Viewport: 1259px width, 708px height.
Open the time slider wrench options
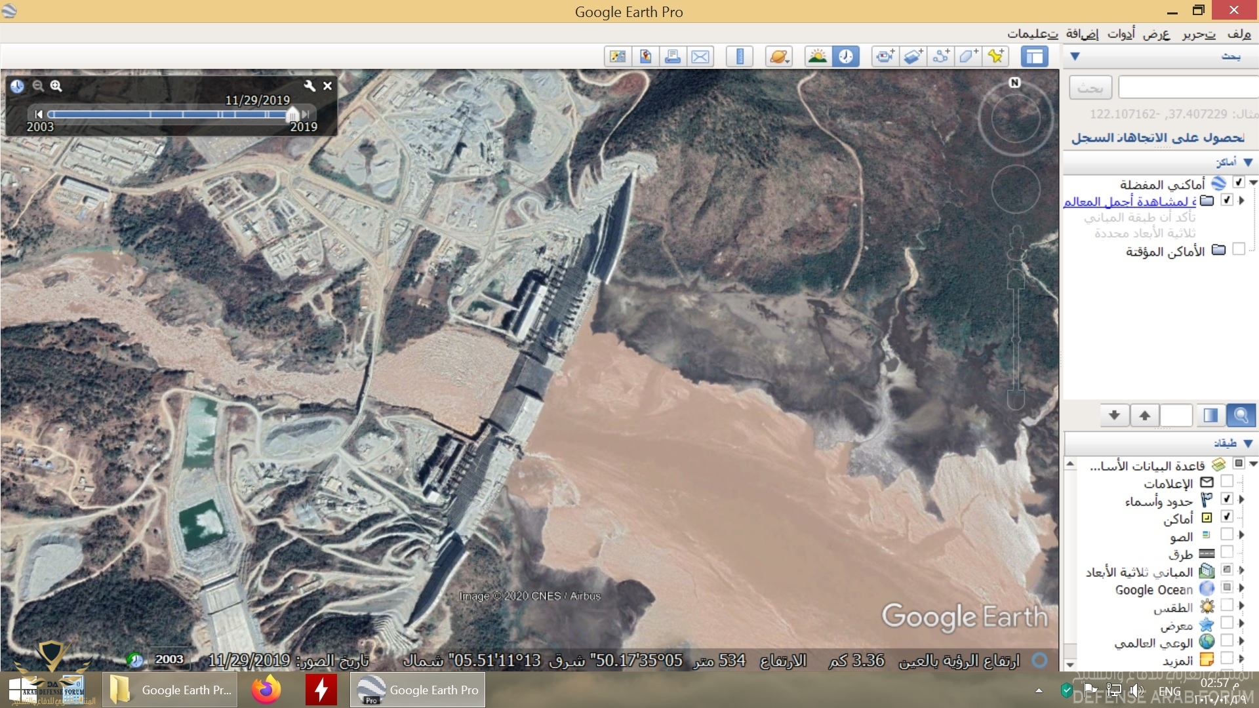[x=310, y=86]
